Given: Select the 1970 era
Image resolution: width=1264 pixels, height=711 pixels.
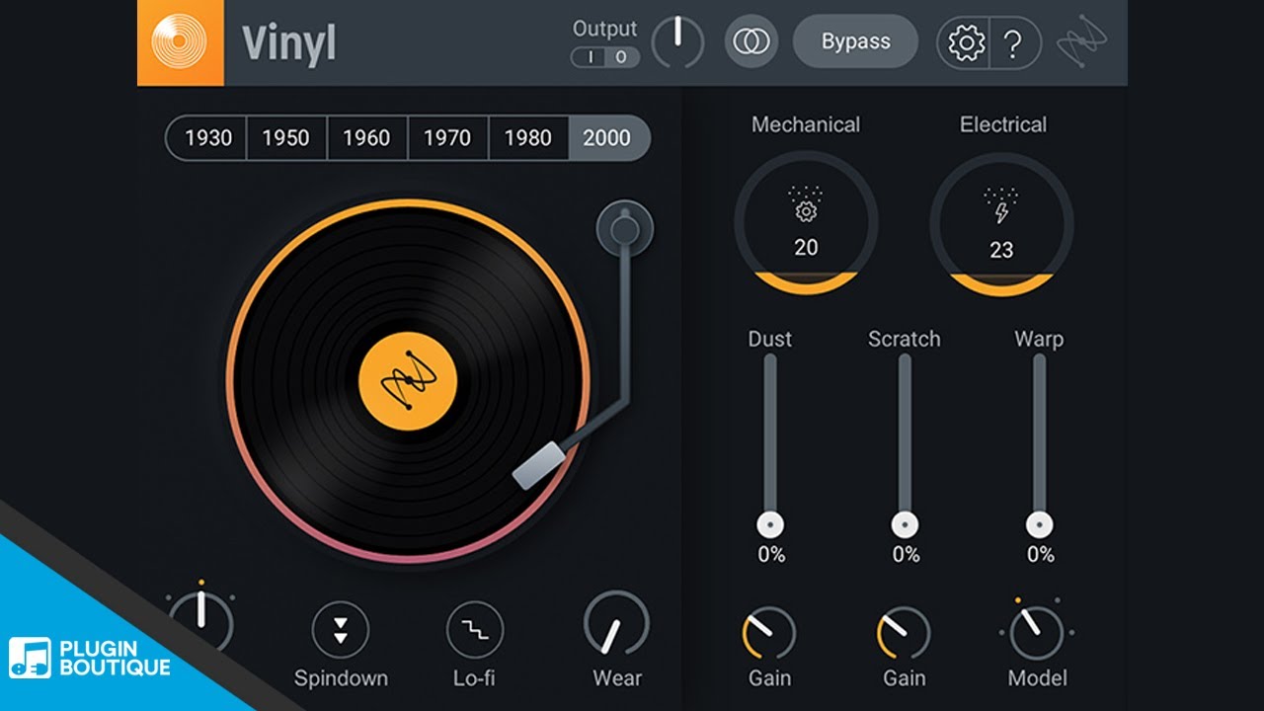Looking at the screenshot, I should coord(448,138).
